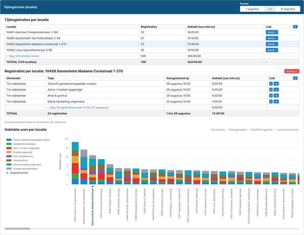Open info icon for Alarm / incident opgevolgd row
This screenshot has width=304, height=235.
(271, 90)
